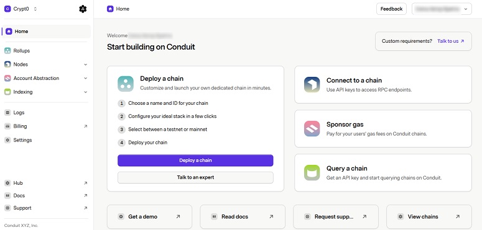
Task: Expand the Indexing submenu chevron
Action: click(85, 92)
